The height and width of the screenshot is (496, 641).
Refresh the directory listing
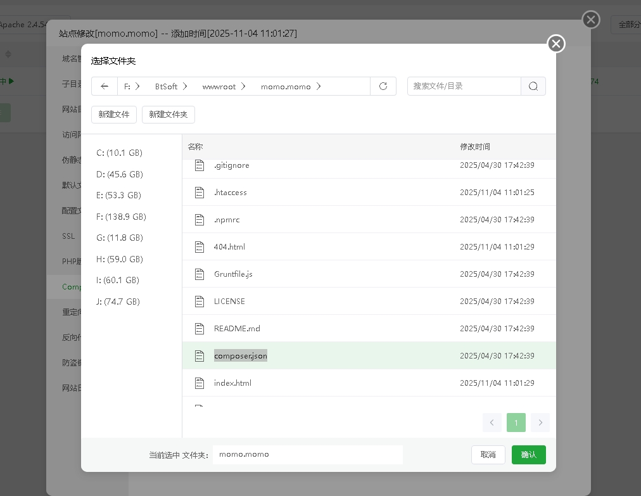[x=383, y=86]
